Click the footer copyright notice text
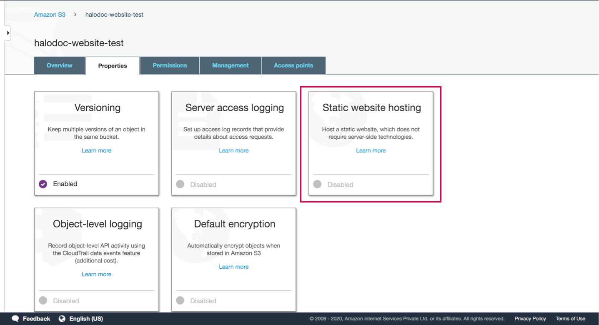This screenshot has height=325, width=599. (x=407, y=319)
